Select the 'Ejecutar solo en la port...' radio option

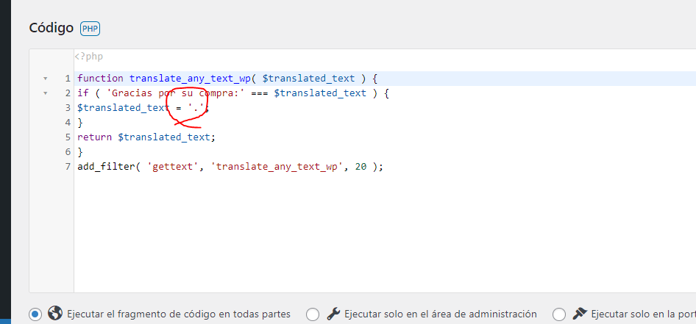click(x=559, y=314)
